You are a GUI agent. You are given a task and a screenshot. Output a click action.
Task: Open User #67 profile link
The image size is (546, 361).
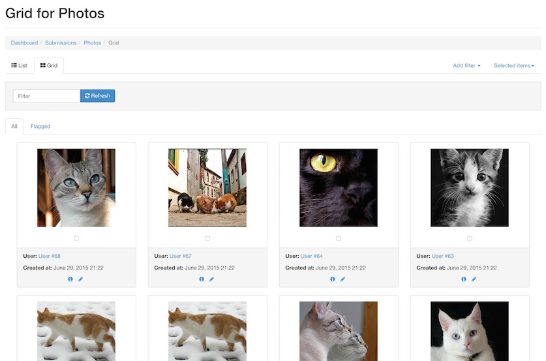tap(181, 256)
